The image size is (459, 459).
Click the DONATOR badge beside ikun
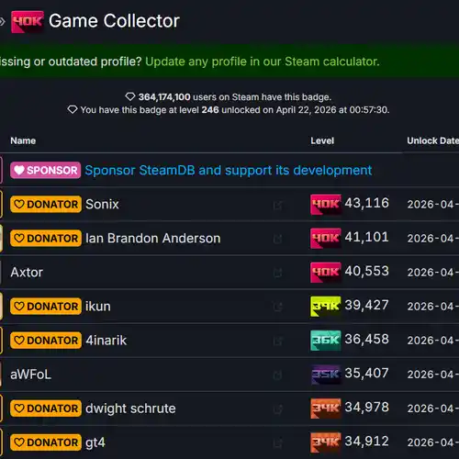(x=46, y=306)
